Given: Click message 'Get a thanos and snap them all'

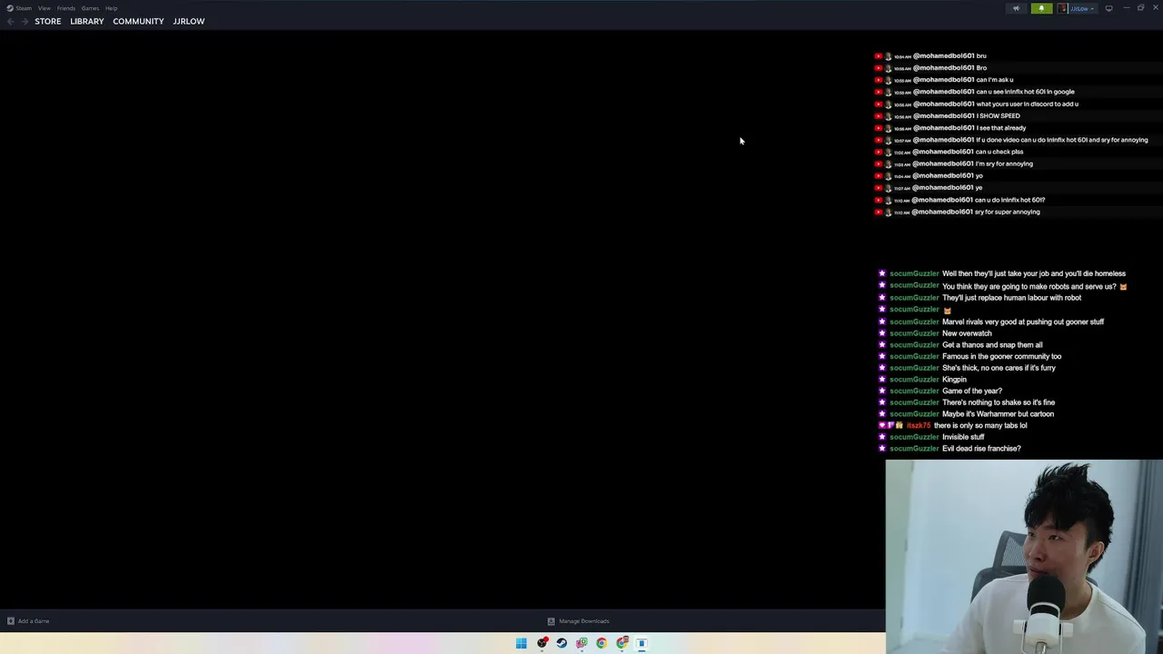Looking at the screenshot, I should pos(992,345).
